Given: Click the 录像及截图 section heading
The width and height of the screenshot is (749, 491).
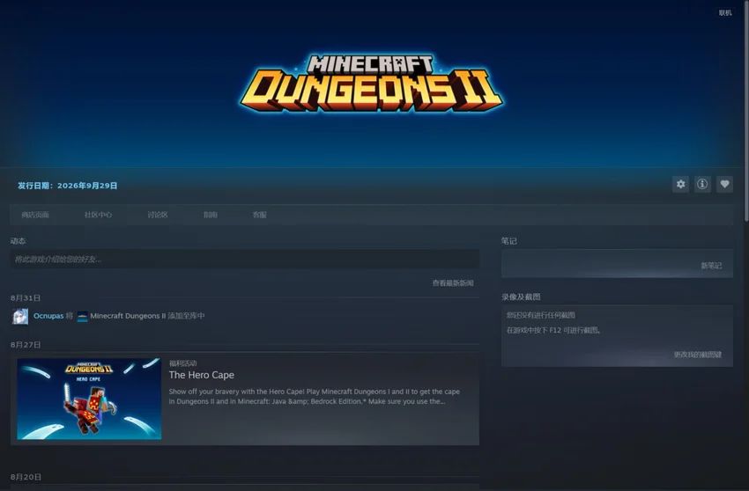Looking at the screenshot, I should pyautogui.click(x=521, y=297).
